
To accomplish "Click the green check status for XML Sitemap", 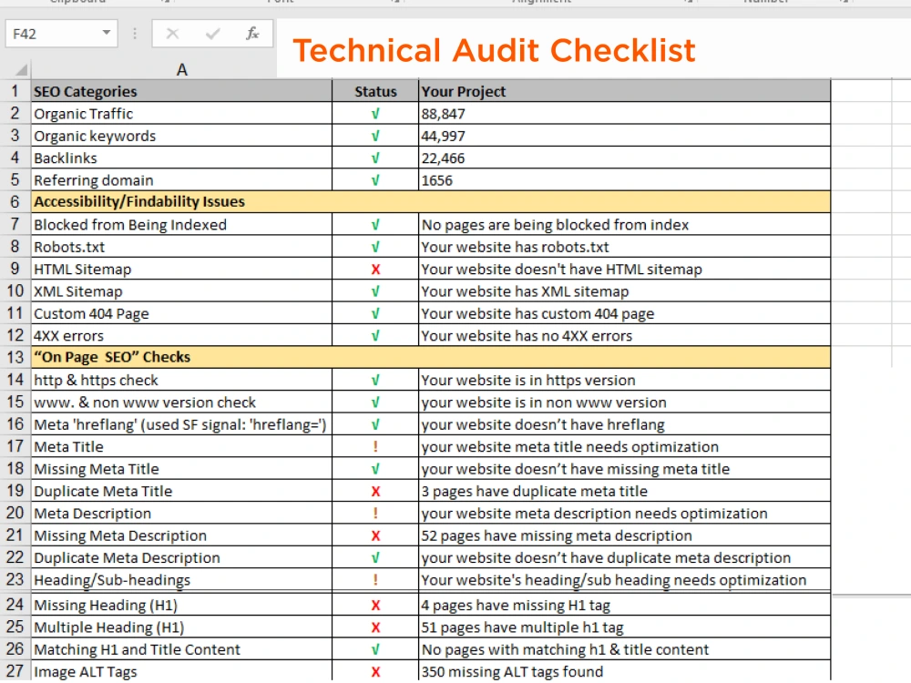I will (375, 291).
